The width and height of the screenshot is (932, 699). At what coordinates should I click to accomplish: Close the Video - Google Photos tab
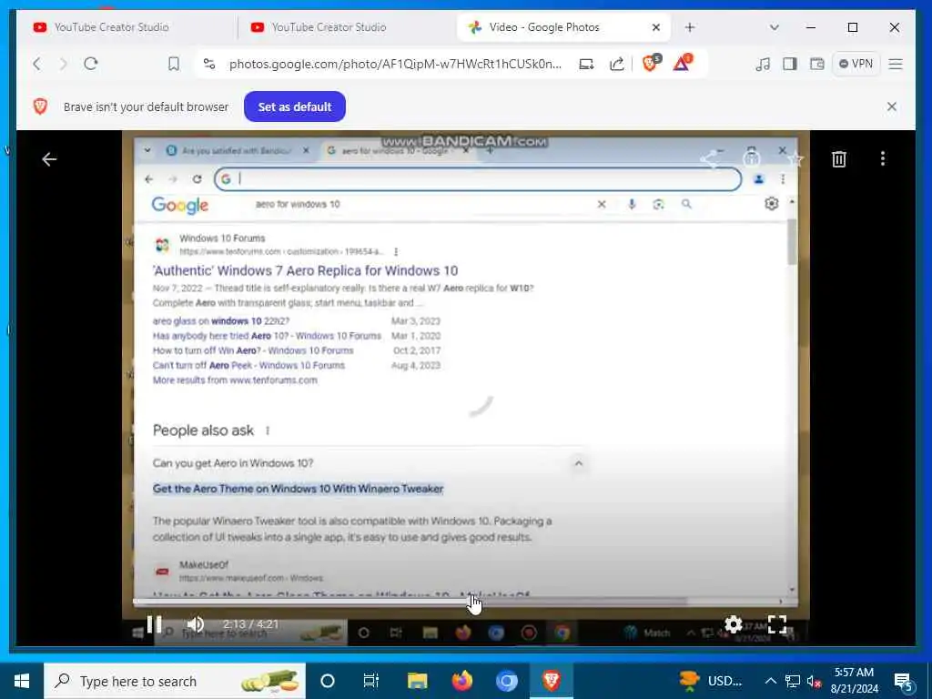(x=656, y=27)
